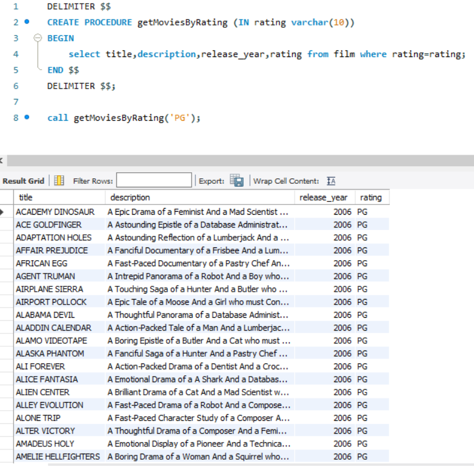Select the AGENT TRUMAN title cell
The image size is (474, 467).
(x=59, y=276)
